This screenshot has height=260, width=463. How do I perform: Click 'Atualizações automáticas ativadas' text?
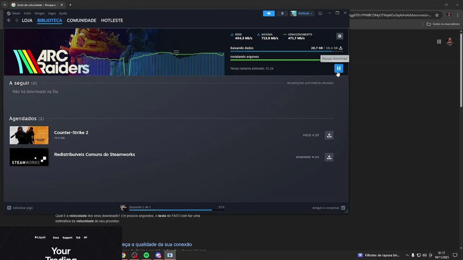click(310, 83)
